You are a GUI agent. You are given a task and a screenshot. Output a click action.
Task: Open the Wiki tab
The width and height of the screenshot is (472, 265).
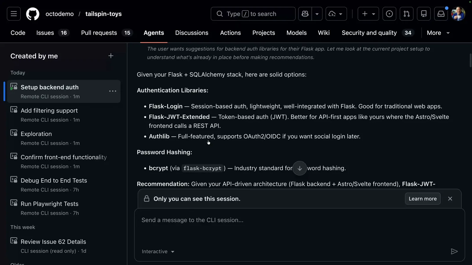tap(324, 33)
